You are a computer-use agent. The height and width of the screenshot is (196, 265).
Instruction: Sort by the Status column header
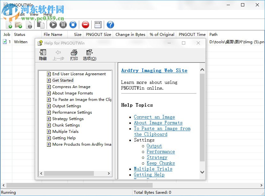pos(27,34)
